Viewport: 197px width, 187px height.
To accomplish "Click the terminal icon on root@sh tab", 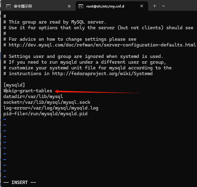I will (81, 6).
